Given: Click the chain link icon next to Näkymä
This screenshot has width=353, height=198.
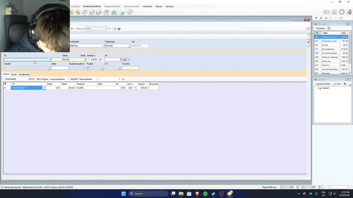Looking at the screenshot, I should click(109, 29).
